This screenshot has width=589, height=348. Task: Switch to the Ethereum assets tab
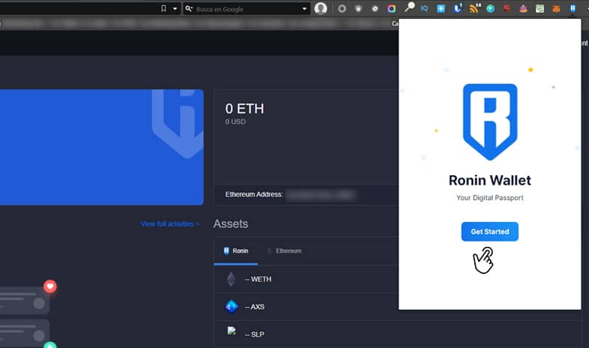[x=285, y=251]
